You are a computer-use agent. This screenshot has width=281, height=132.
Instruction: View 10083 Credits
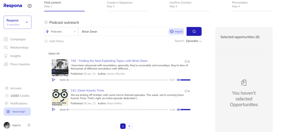click(x=20, y=96)
